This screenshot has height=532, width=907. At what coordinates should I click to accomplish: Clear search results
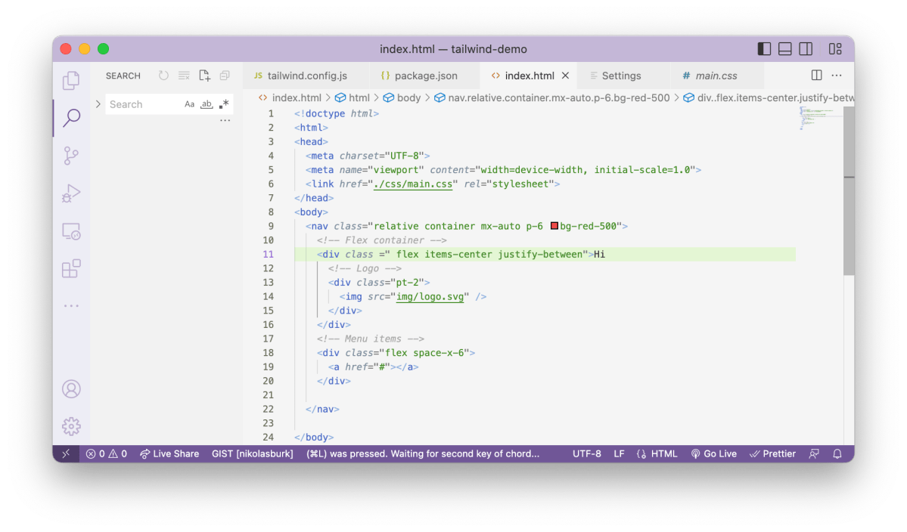click(184, 76)
